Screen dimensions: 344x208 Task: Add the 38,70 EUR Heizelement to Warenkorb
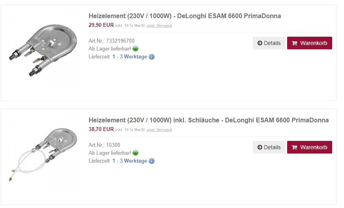[x=309, y=147]
